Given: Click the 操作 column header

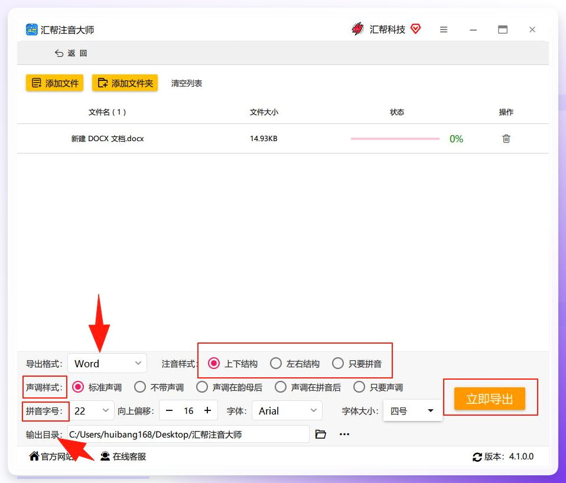Looking at the screenshot, I should pyautogui.click(x=506, y=112).
